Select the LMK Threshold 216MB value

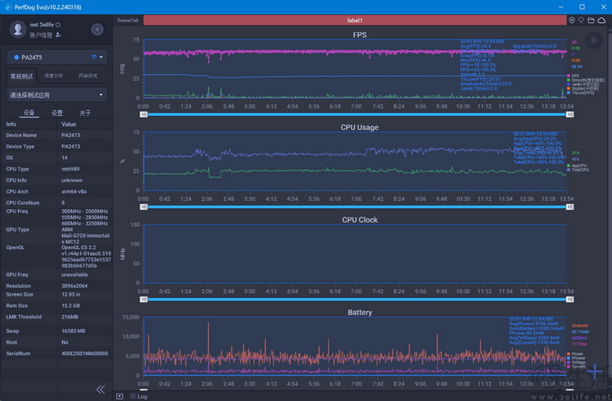tap(69, 317)
